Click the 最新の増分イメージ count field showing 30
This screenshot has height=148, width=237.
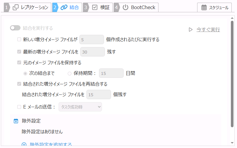(x=92, y=52)
